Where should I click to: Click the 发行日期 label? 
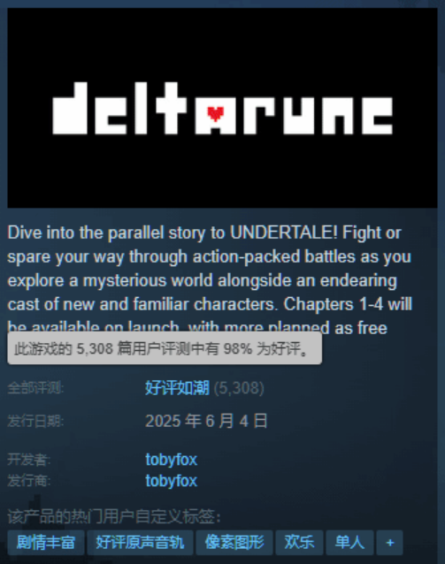coord(35,421)
